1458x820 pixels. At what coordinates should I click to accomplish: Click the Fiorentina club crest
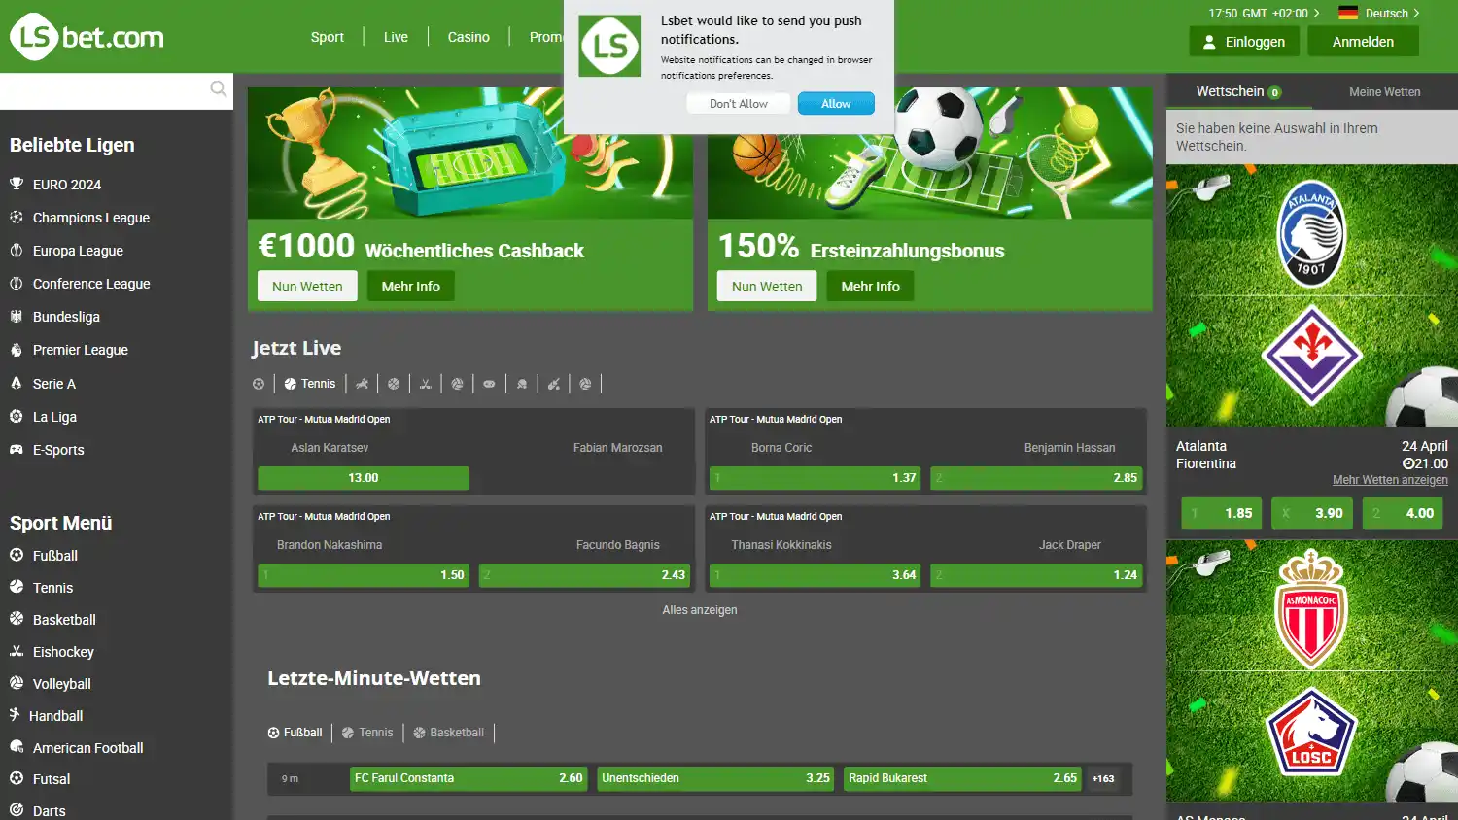click(x=1311, y=355)
